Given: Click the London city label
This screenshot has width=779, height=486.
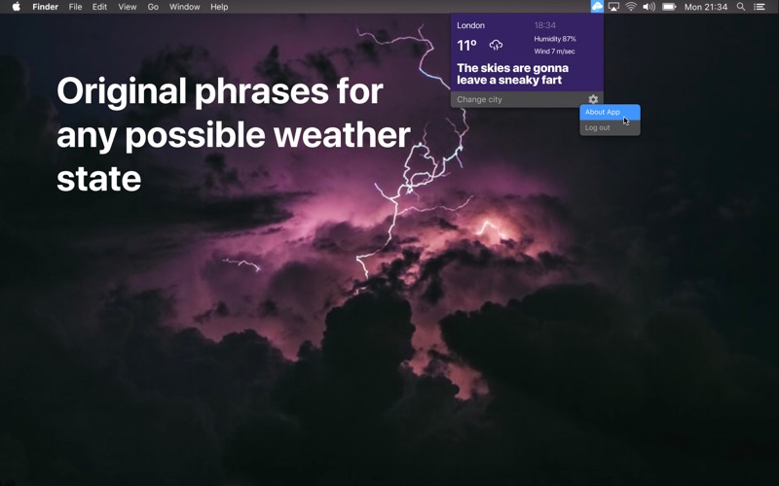Looking at the screenshot, I should (470, 25).
